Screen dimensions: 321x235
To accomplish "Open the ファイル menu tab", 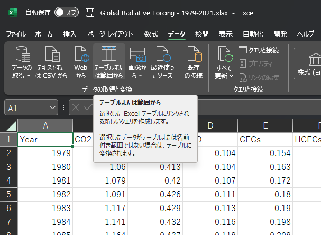I will pos(16,34).
